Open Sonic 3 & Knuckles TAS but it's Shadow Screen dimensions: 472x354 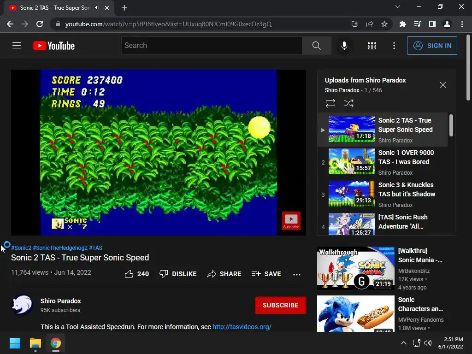pyautogui.click(x=383, y=194)
